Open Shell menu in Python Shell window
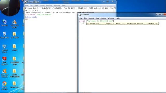166x93 pixels. (x=36, y=5)
